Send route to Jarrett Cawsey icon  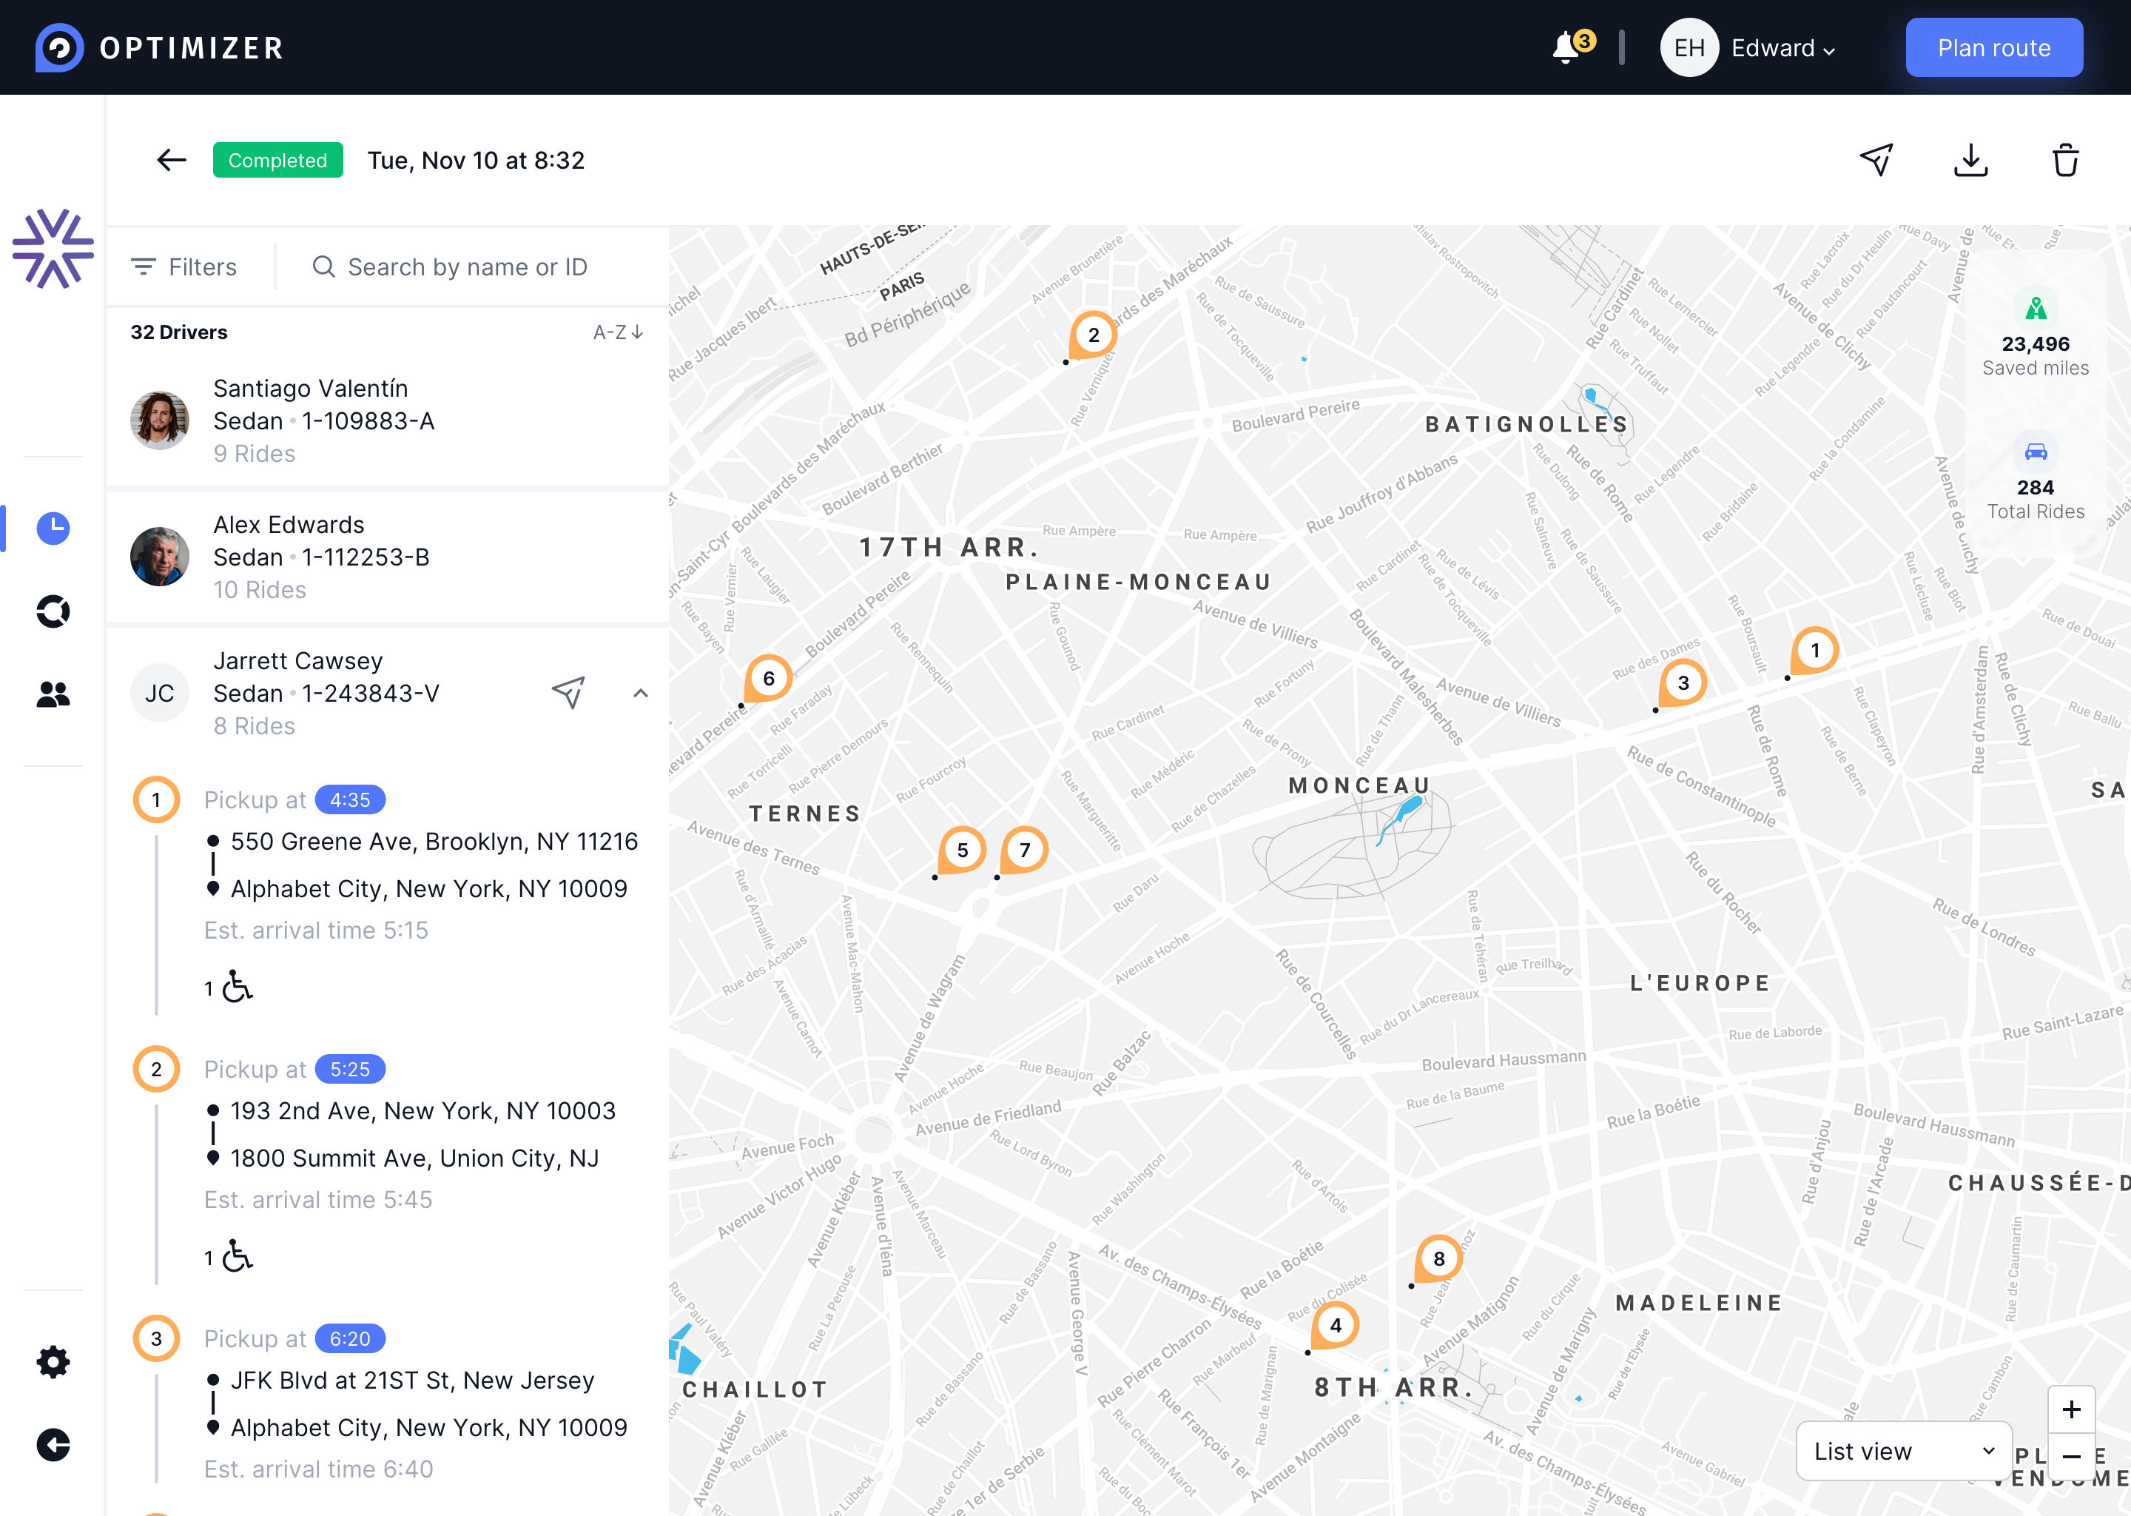[568, 691]
